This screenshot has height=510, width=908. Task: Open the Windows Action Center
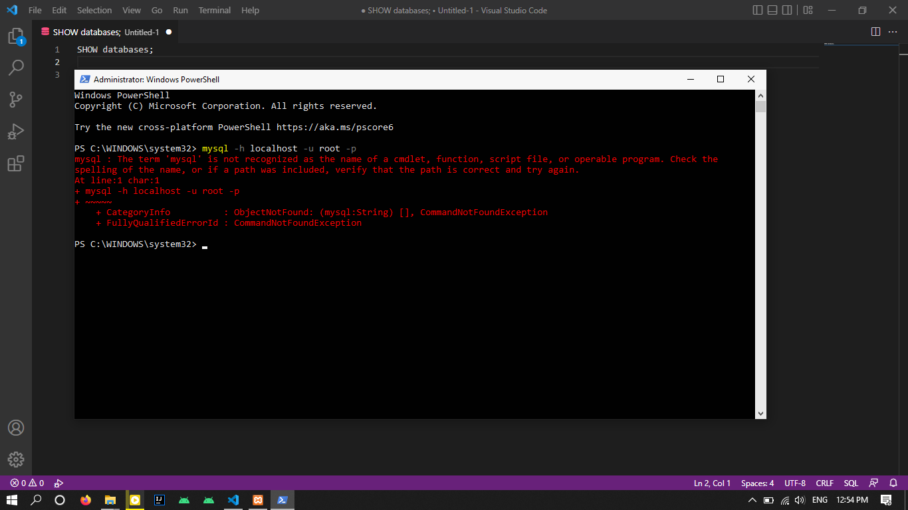pos(886,500)
